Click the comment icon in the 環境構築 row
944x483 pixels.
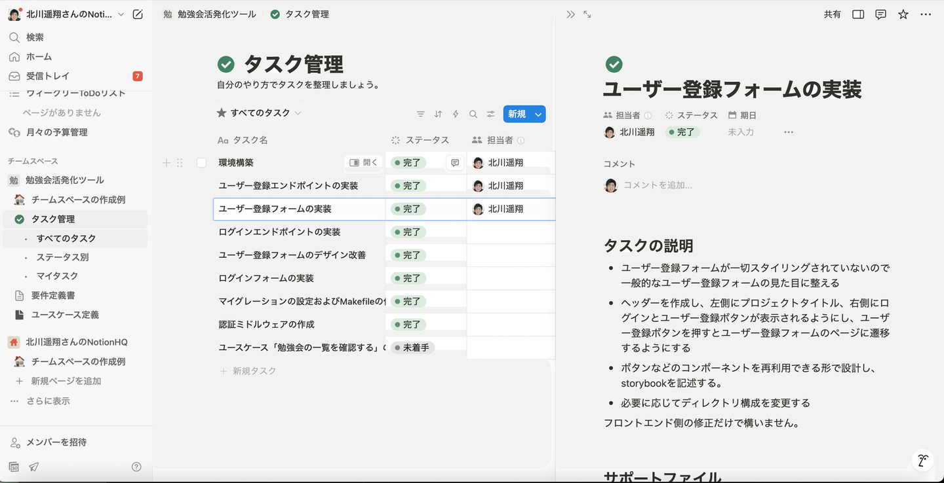(x=455, y=163)
